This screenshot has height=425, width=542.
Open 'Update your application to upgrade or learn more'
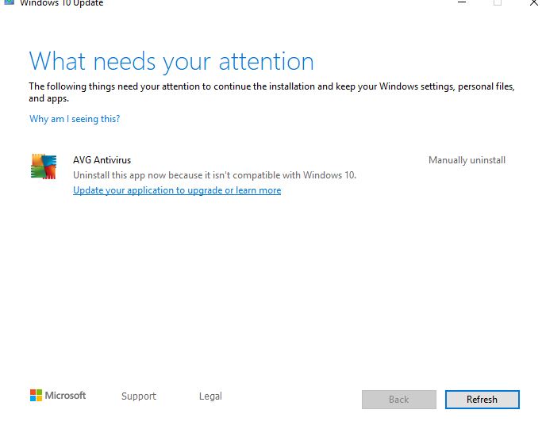click(177, 190)
